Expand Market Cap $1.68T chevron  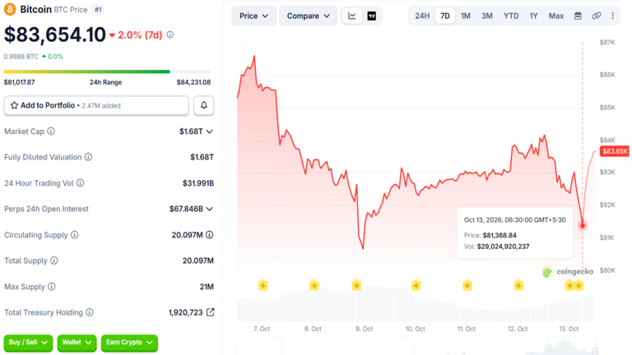210,131
